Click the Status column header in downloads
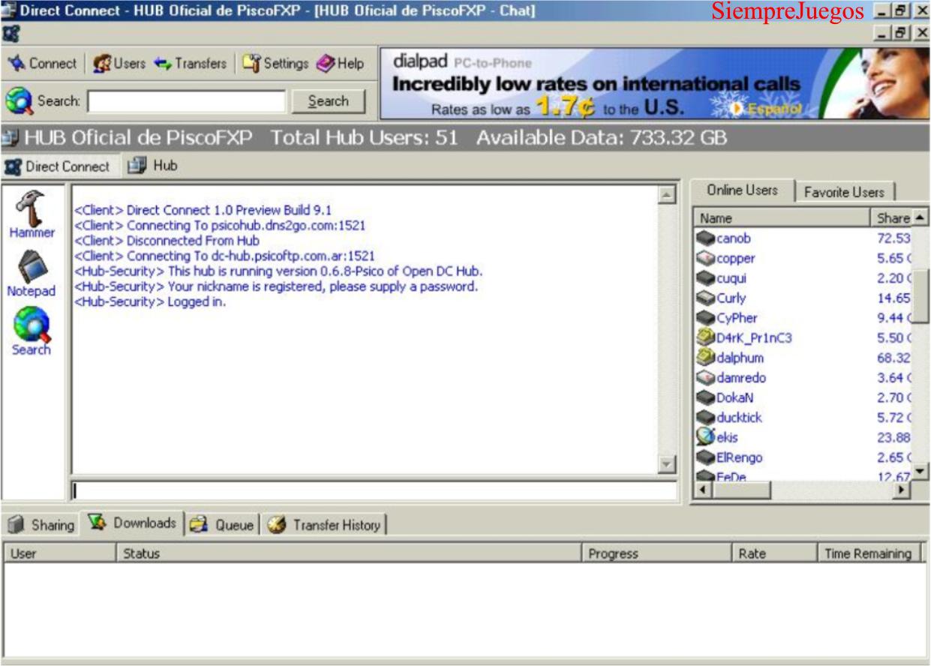The width and height of the screenshot is (931, 666). click(x=349, y=553)
